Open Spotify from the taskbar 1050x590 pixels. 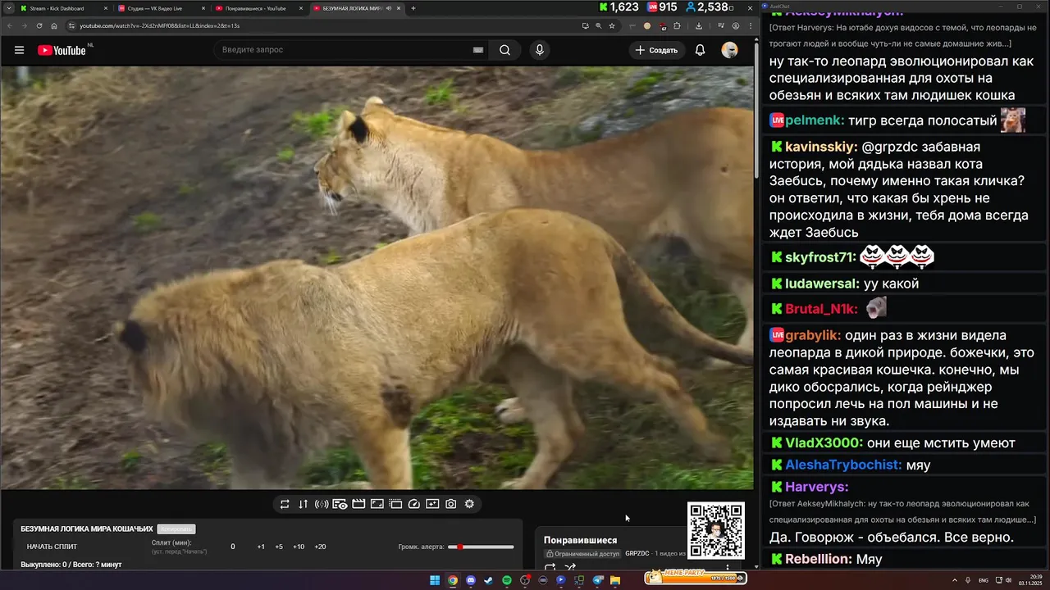click(x=507, y=580)
